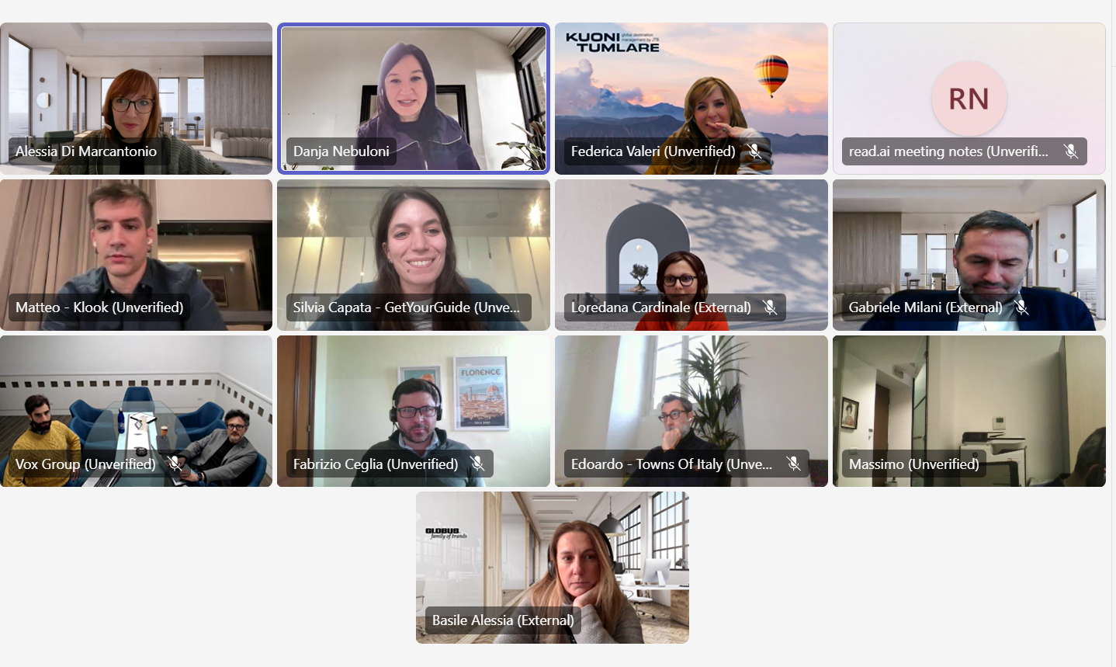Click Federica Valeri's muted microphone icon
The width and height of the screenshot is (1116, 667).
coord(754,151)
